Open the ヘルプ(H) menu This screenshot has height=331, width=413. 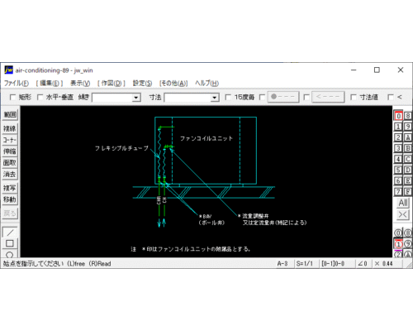(206, 83)
